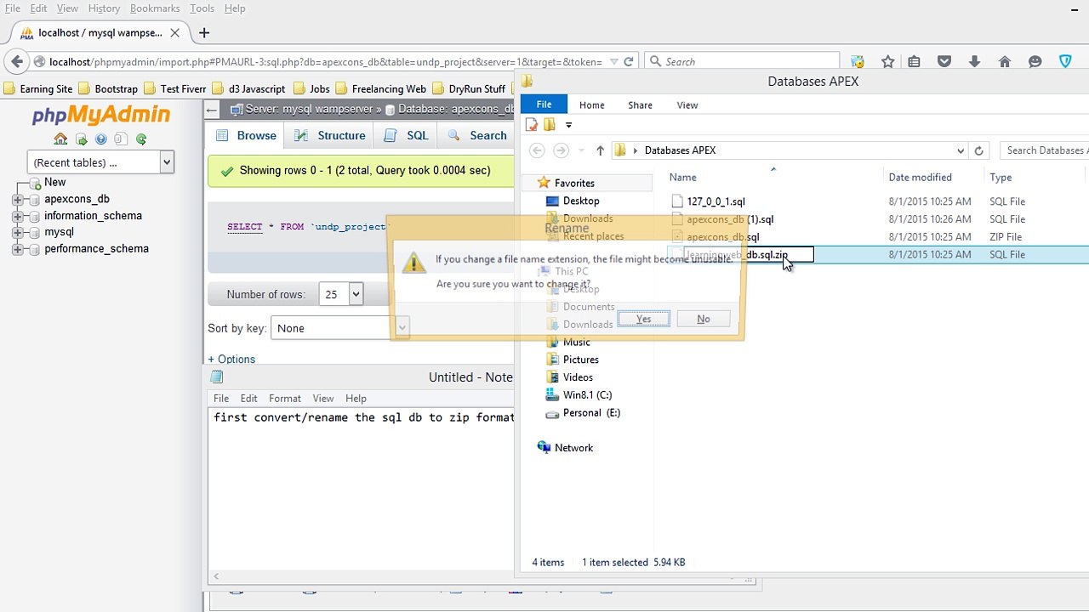Confirm rename by clicking Yes
The image size is (1089, 612).
click(x=643, y=319)
